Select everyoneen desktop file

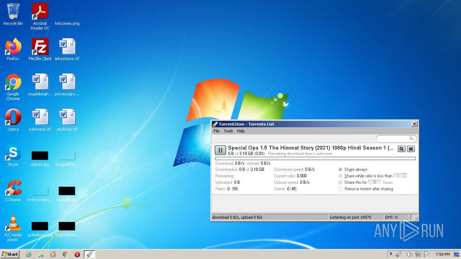40,194
